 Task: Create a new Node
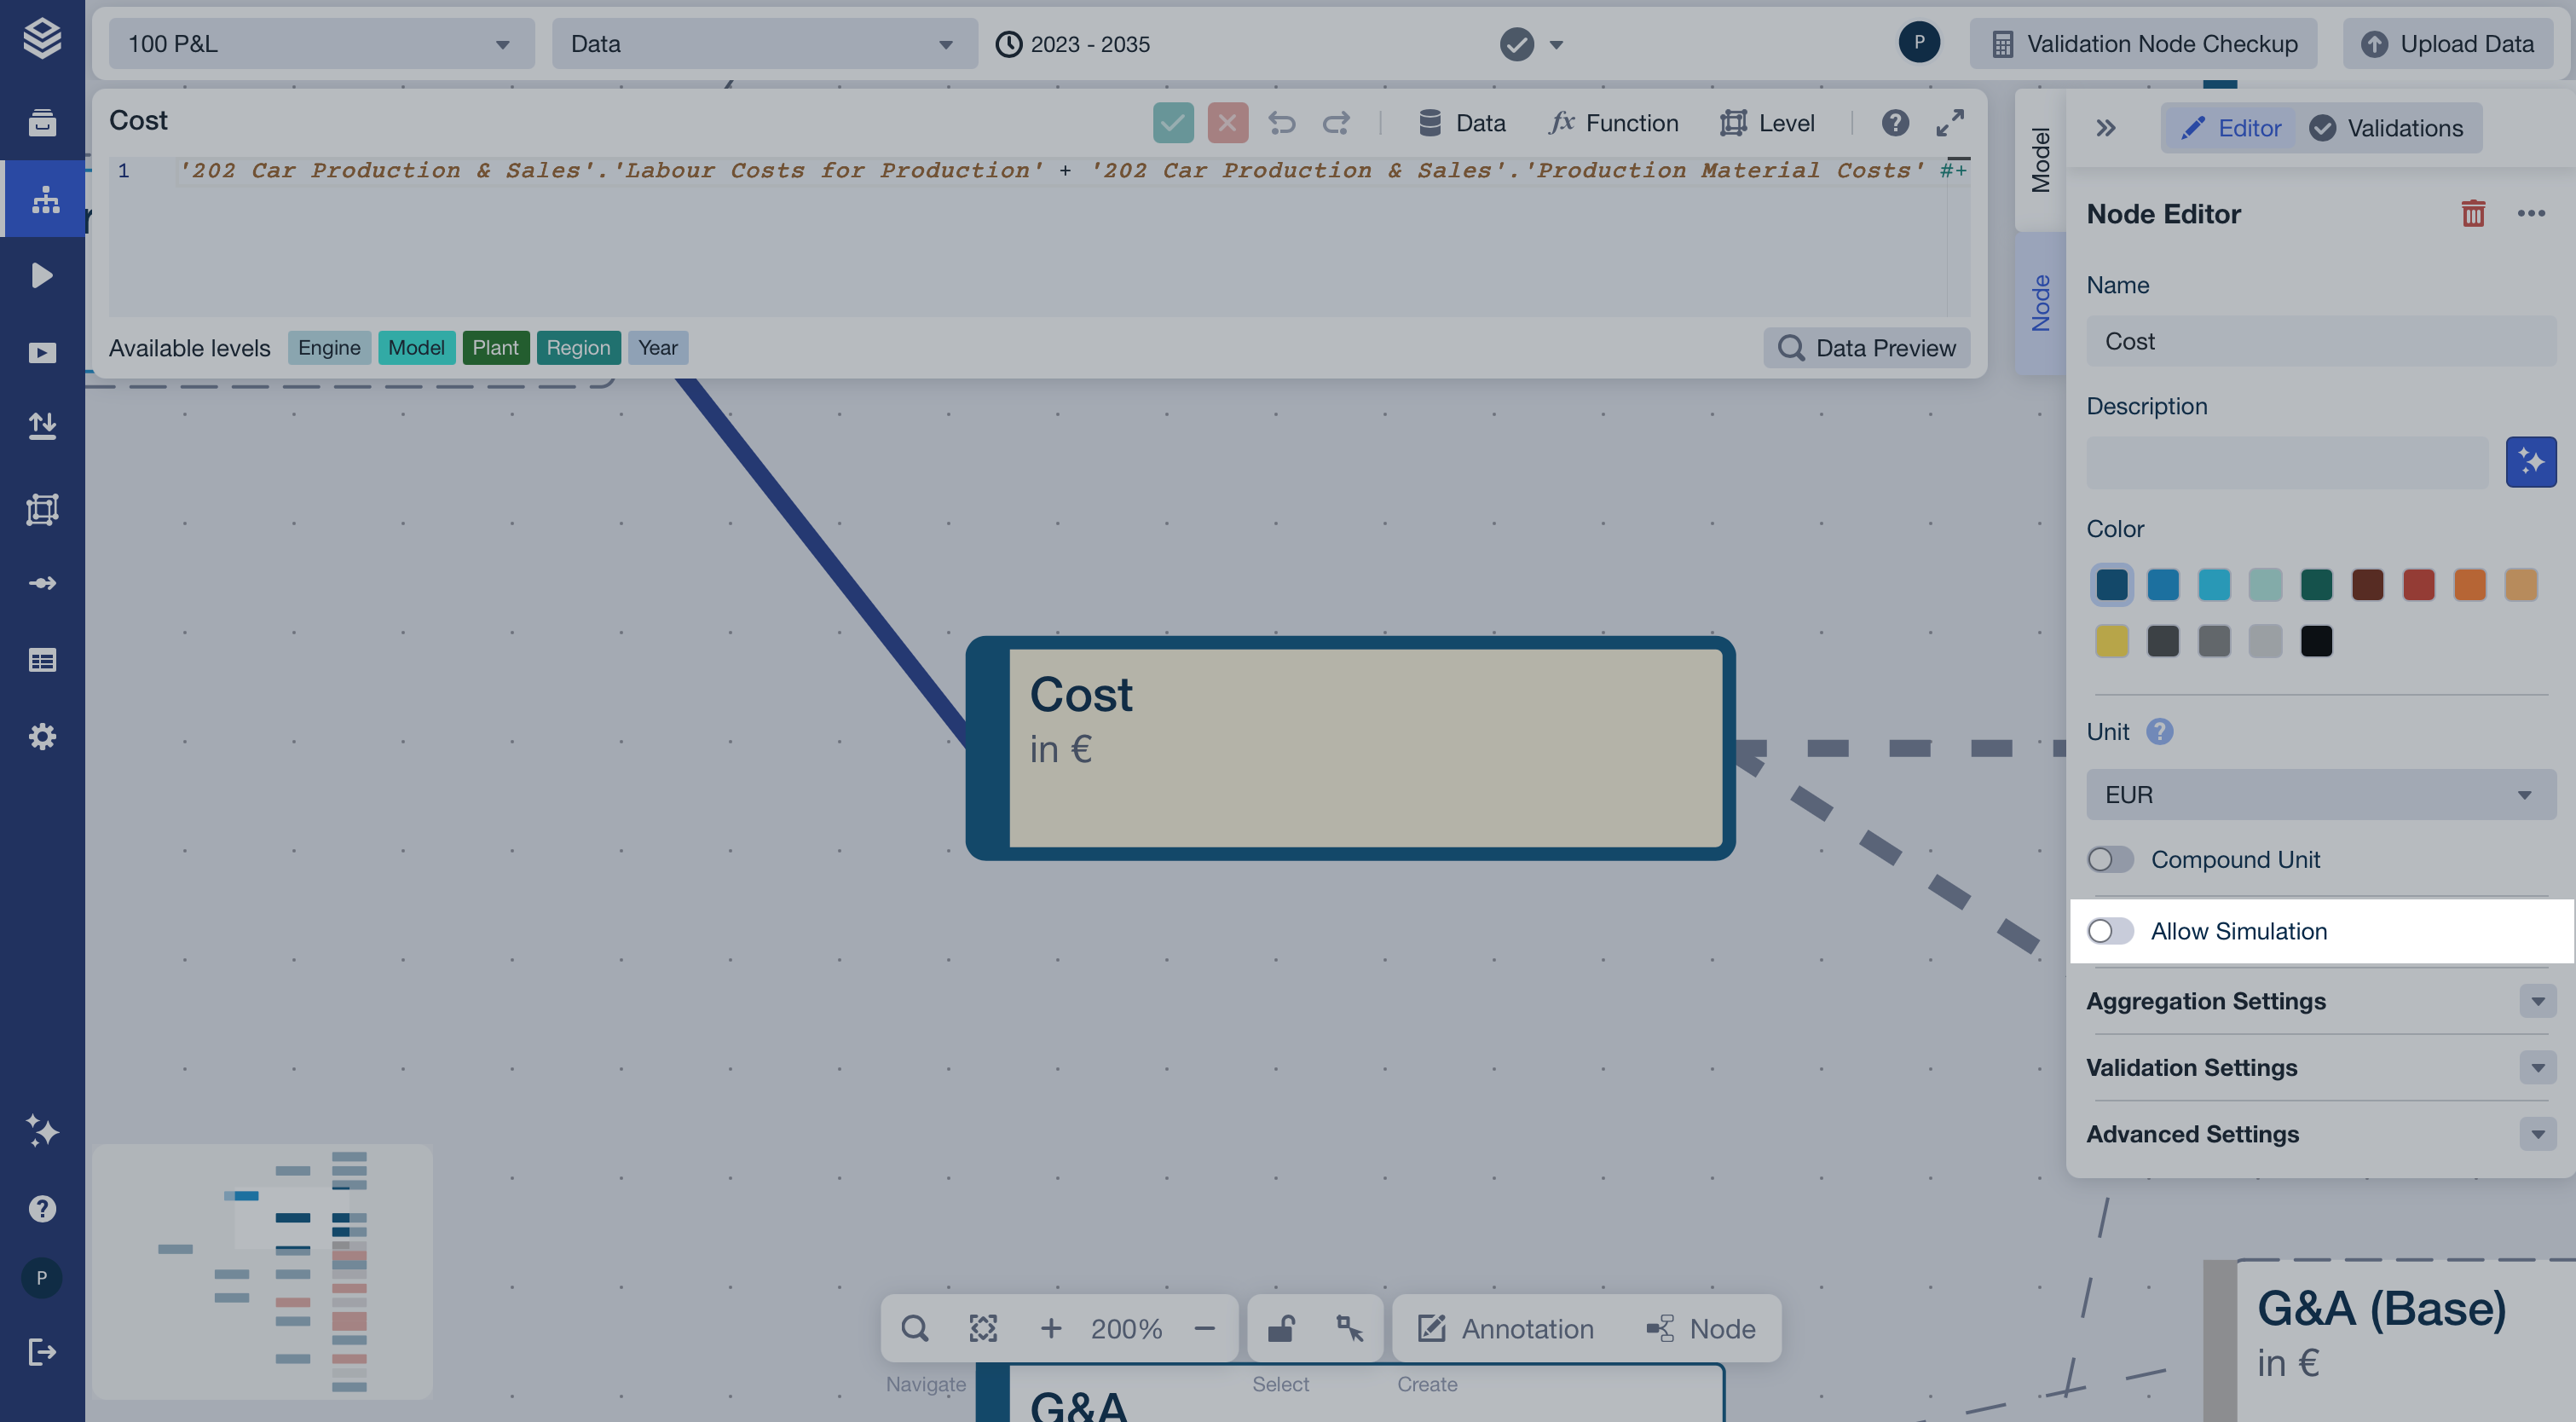pyautogui.click(x=1701, y=1328)
